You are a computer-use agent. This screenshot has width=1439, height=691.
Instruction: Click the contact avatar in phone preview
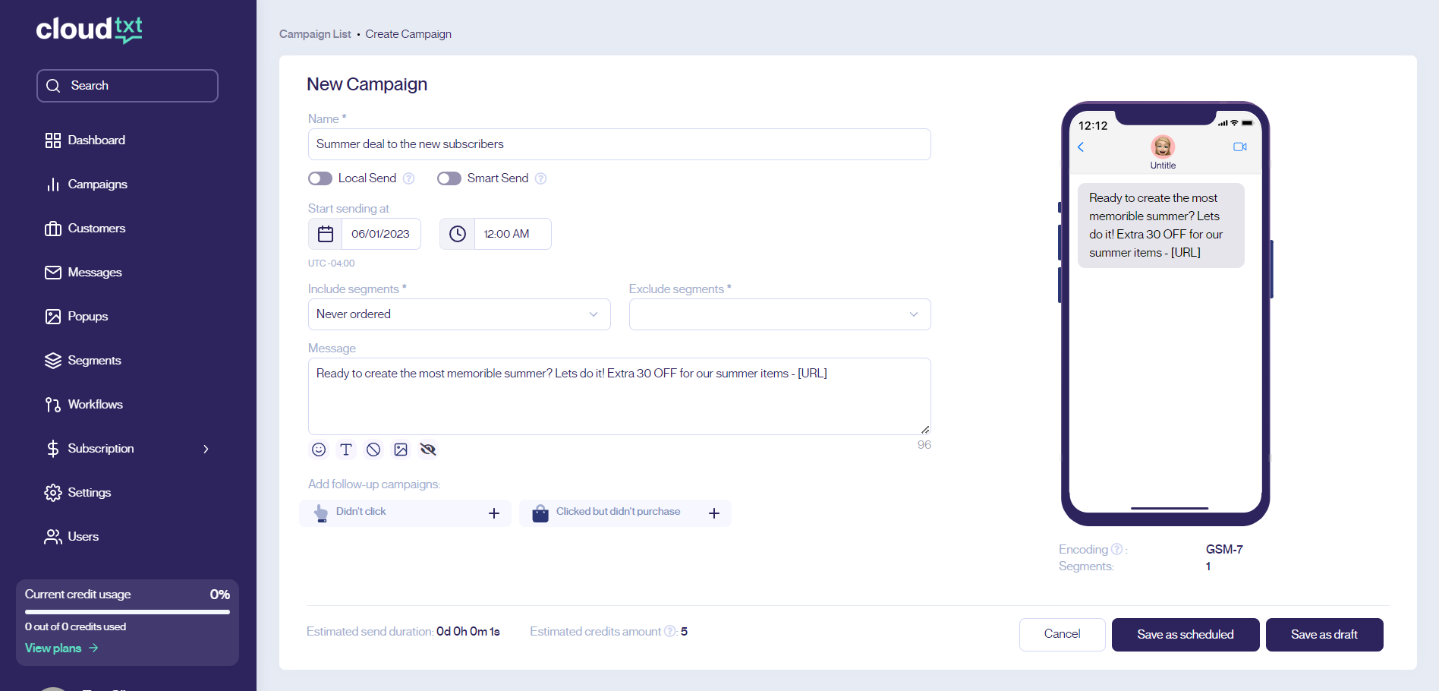tap(1163, 146)
